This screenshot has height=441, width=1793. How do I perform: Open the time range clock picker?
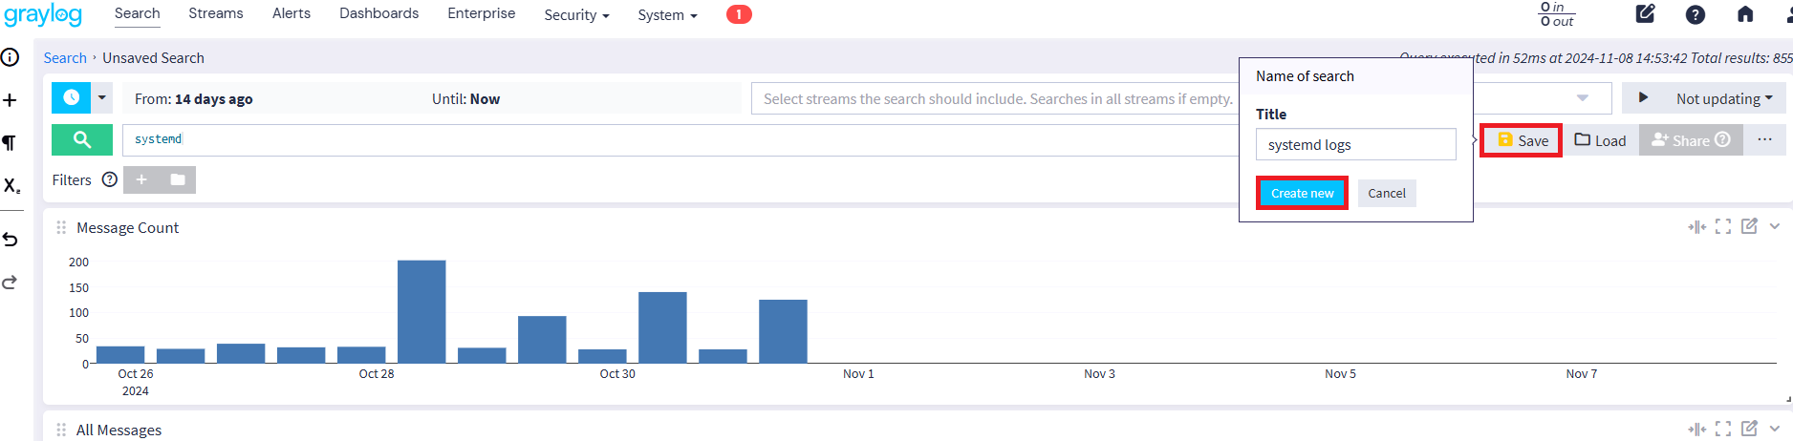click(71, 97)
